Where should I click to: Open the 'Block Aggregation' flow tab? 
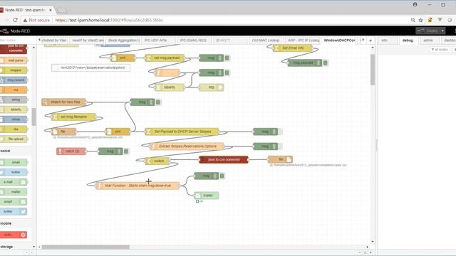point(123,41)
